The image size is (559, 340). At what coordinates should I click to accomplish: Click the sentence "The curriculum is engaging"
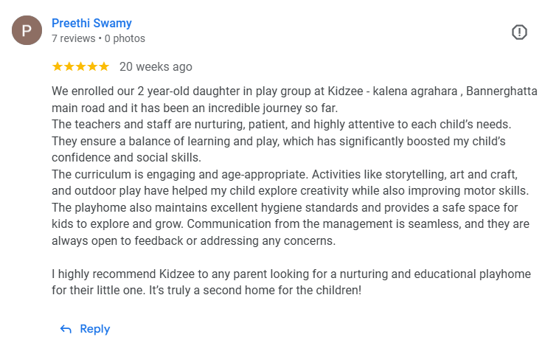(180, 174)
